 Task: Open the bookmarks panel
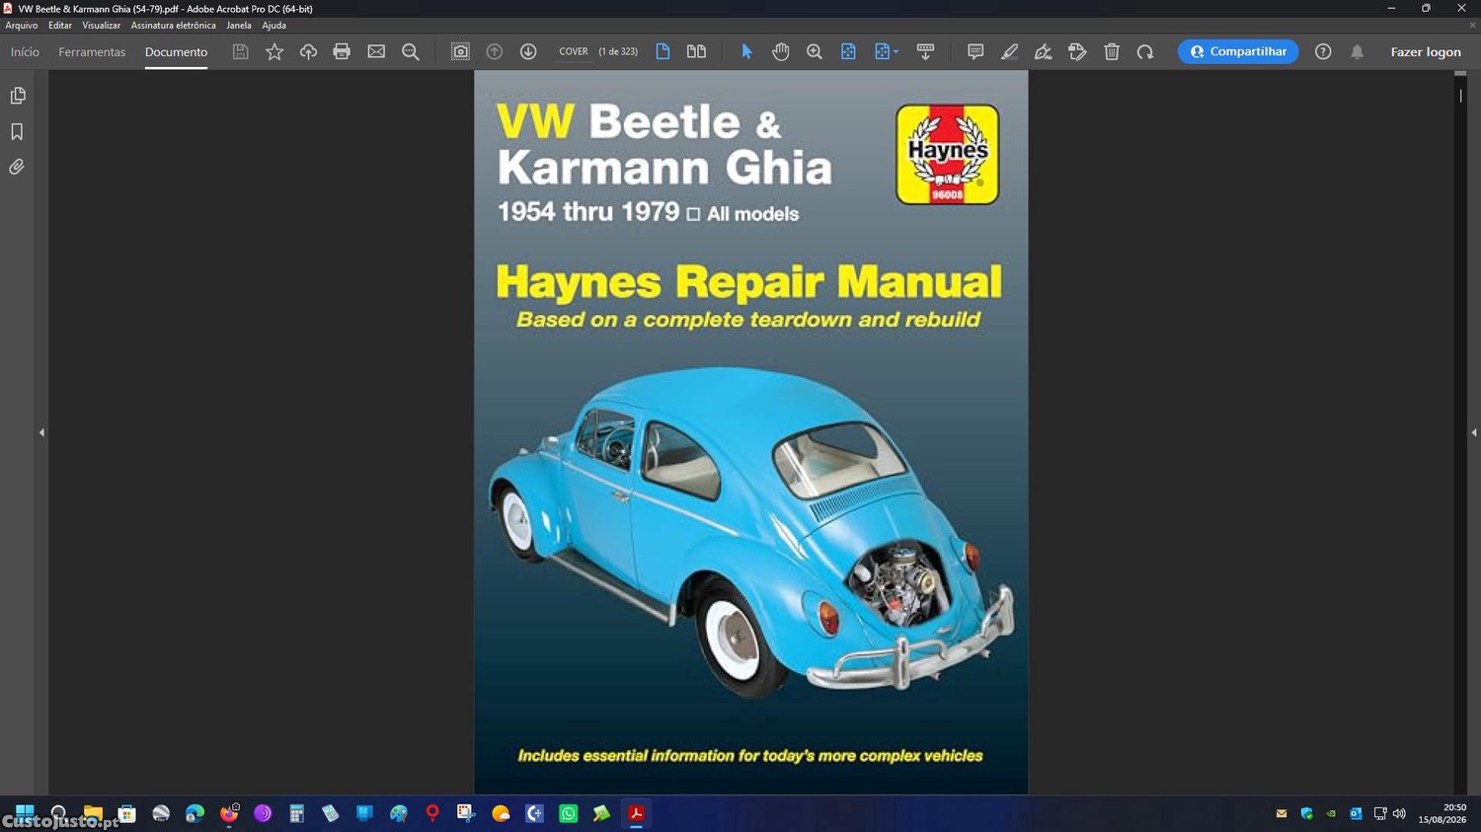[x=17, y=131]
